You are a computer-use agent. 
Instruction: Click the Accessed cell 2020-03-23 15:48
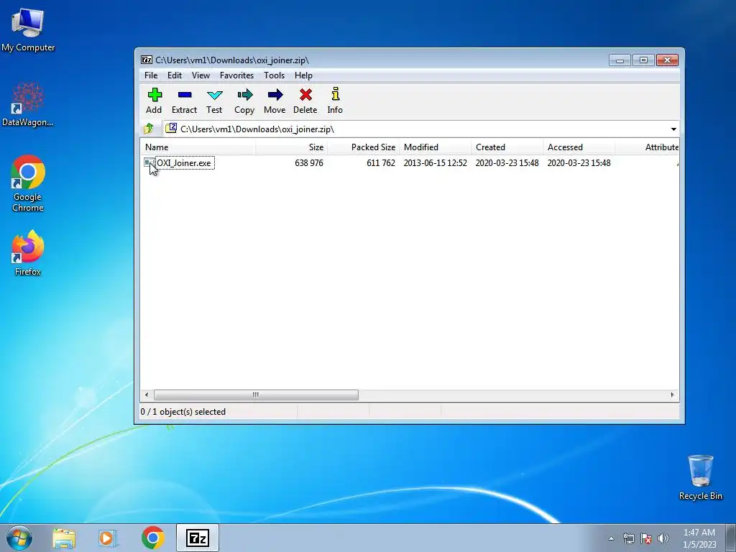tap(579, 163)
